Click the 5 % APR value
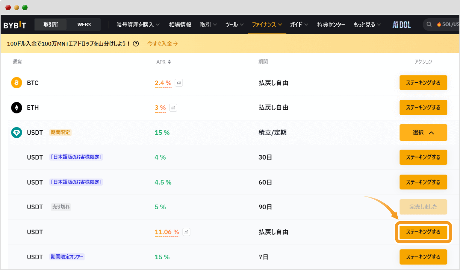This screenshot has height=270, width=460. point(160,207)
